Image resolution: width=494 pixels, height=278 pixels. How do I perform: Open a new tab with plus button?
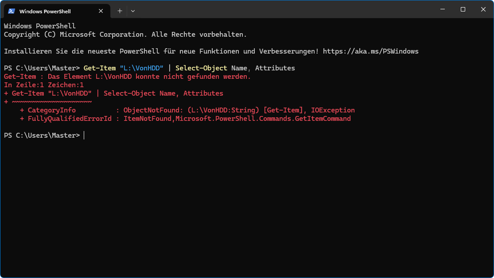(120, 11)
